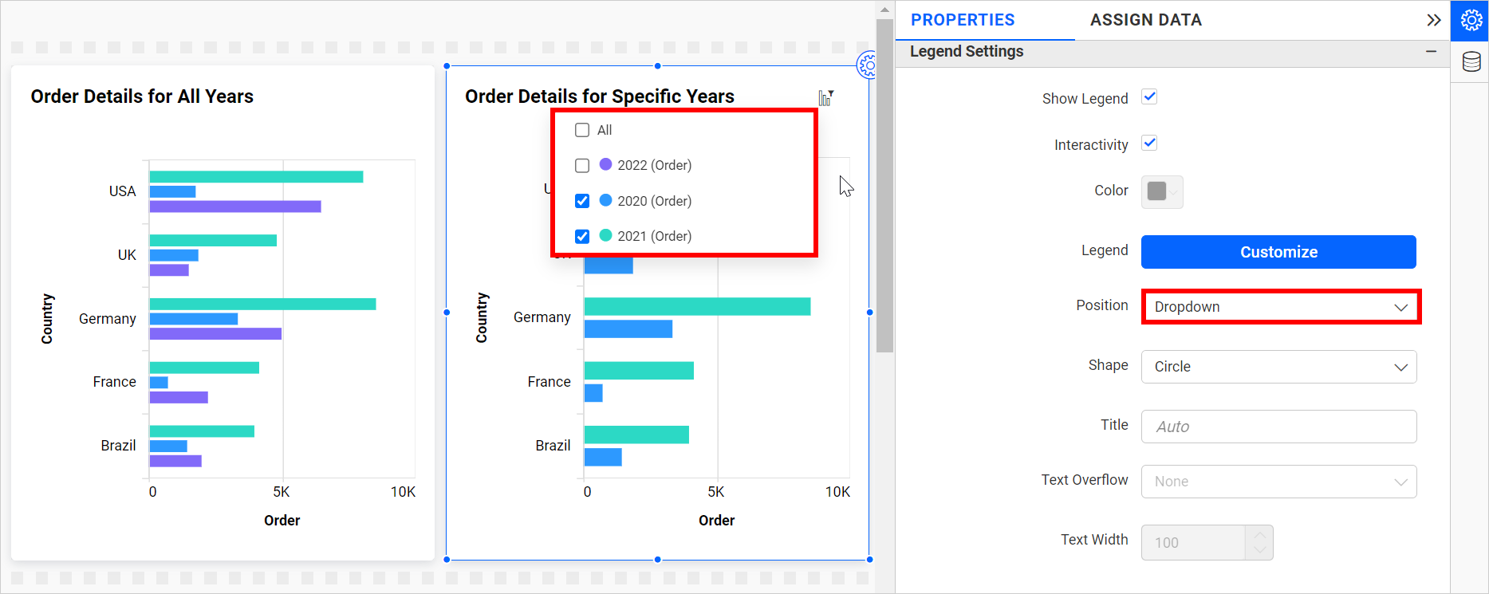Collapse the Legend Settings section minus icon

pyautogui.click(x=1431, y=51)
